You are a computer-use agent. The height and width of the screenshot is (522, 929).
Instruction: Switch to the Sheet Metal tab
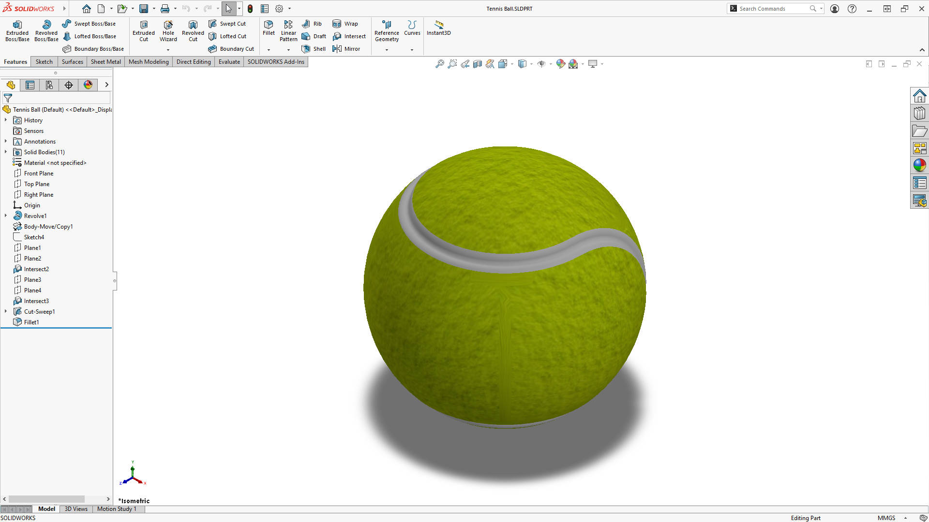pos(105,61)
